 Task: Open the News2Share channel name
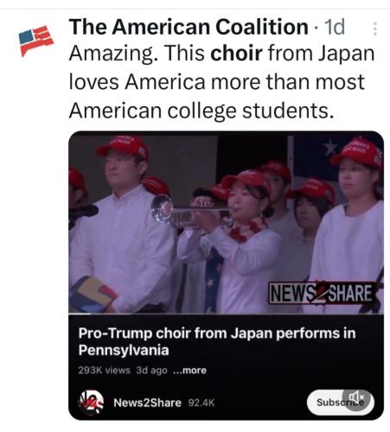pyautogui.click(x=147, y=403)
